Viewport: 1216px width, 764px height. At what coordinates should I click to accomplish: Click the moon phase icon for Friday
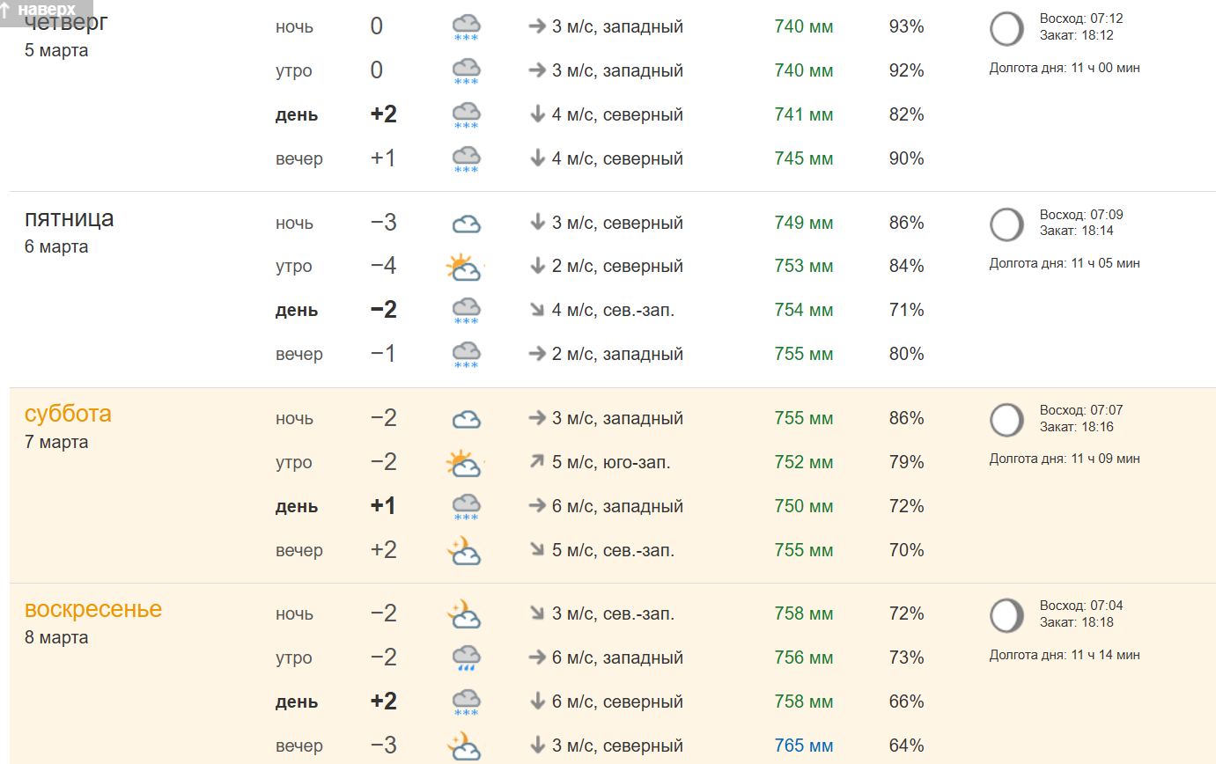pos(1006,224)
